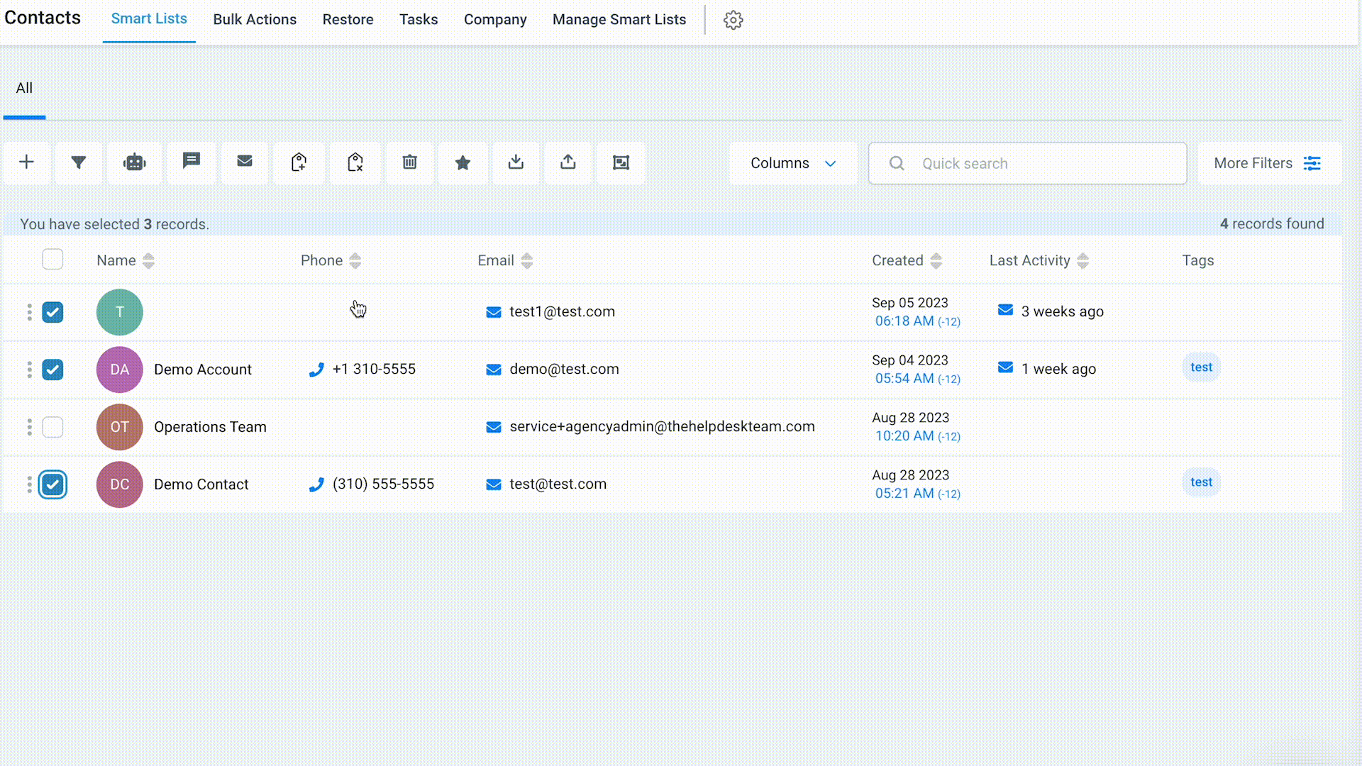Click the delete contacts trash icon
This screenshot has height=766, width=1362.
(x=409, y=162)
